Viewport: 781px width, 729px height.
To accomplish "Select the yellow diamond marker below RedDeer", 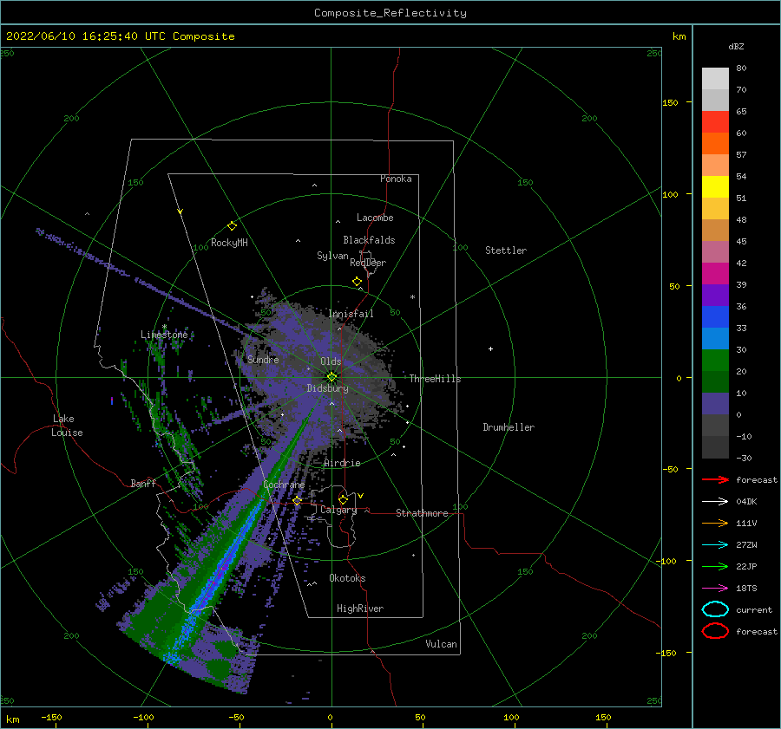I will pyautogui.click(x=357, y=282).
